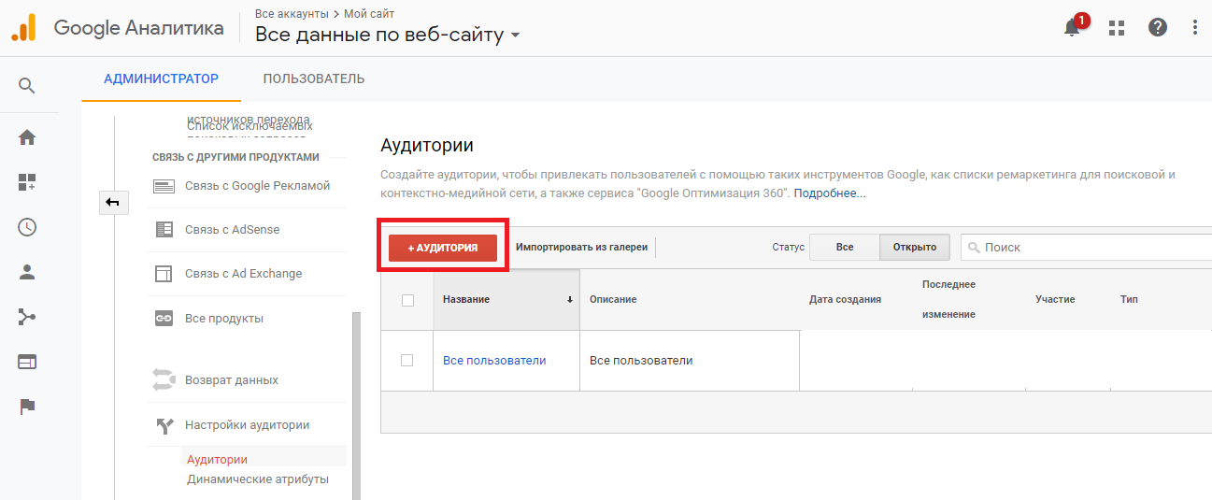The image size is (1212, 500).
Task: Open the Real-time clock icon in sidebar
Action: coord(27,227)
